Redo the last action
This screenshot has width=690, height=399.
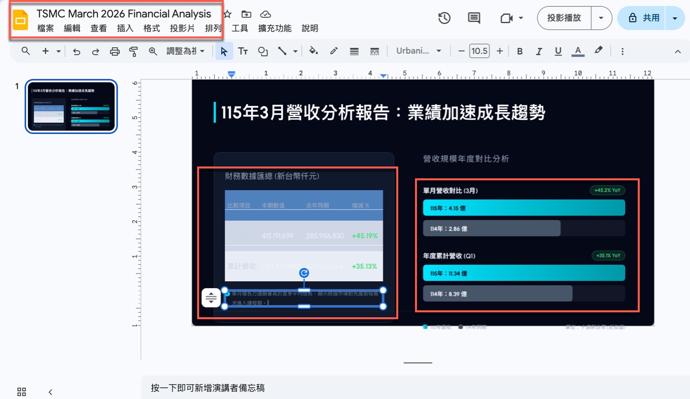(x=96, y=51)
